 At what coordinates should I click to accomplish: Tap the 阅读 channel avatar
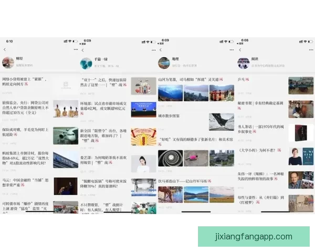point(244,63)
